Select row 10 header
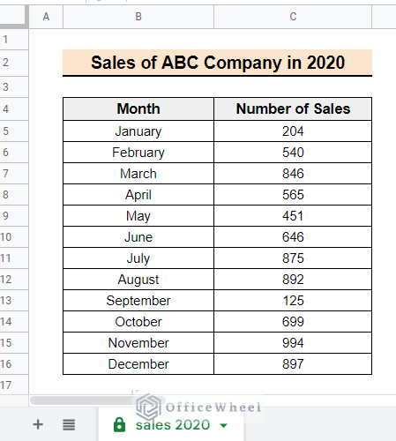This screenshot has height=441, width=396. click(x=14, y=237)
